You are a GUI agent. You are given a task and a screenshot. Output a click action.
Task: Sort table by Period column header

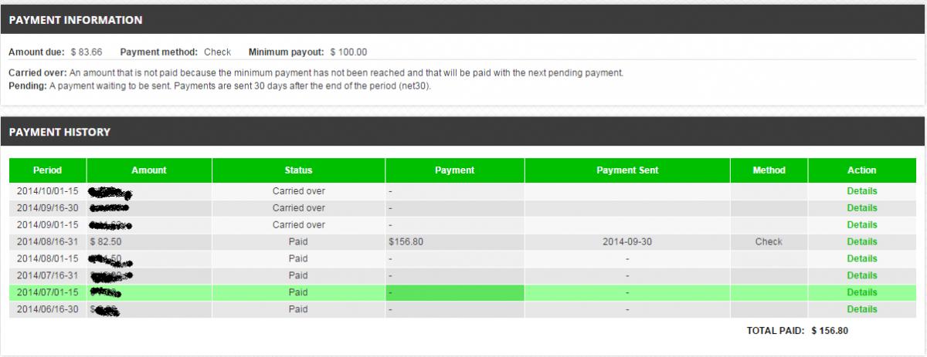48,170
